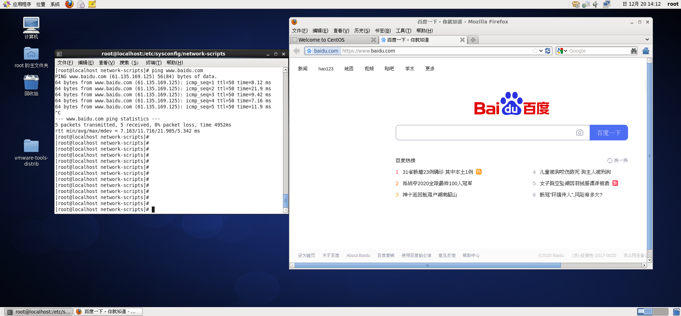Click Firefox vertical scrollbar thumb

point(649,156)
